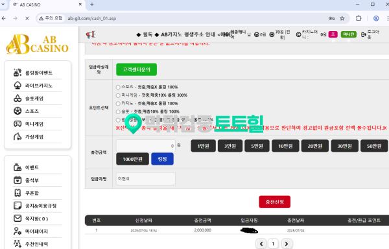Open the 공지&이용규정 menu item

tap(41, 206)
